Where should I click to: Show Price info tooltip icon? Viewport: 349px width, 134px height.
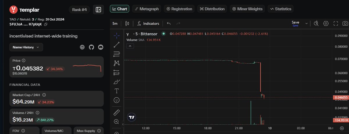point(24,60)
